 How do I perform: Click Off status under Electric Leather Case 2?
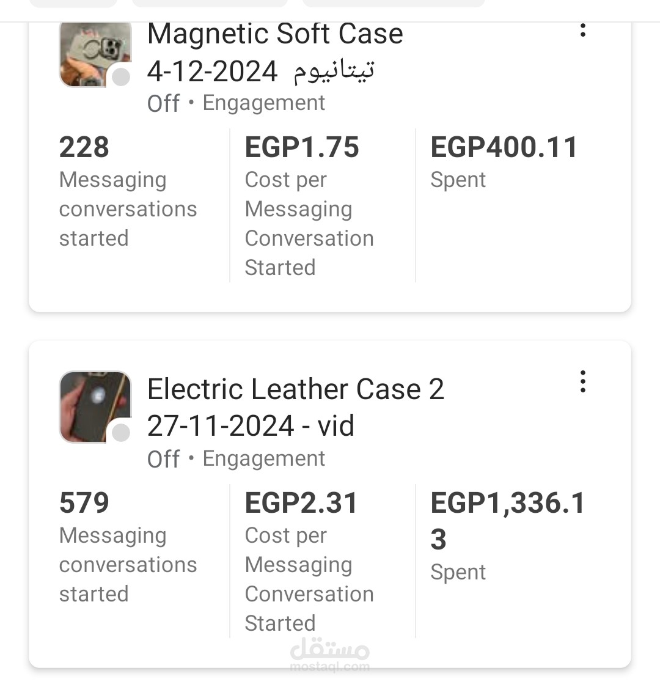click(163, 459)
